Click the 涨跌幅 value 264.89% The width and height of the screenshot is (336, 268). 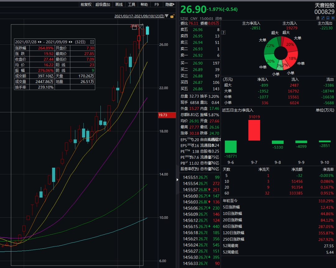pos(46,48)
